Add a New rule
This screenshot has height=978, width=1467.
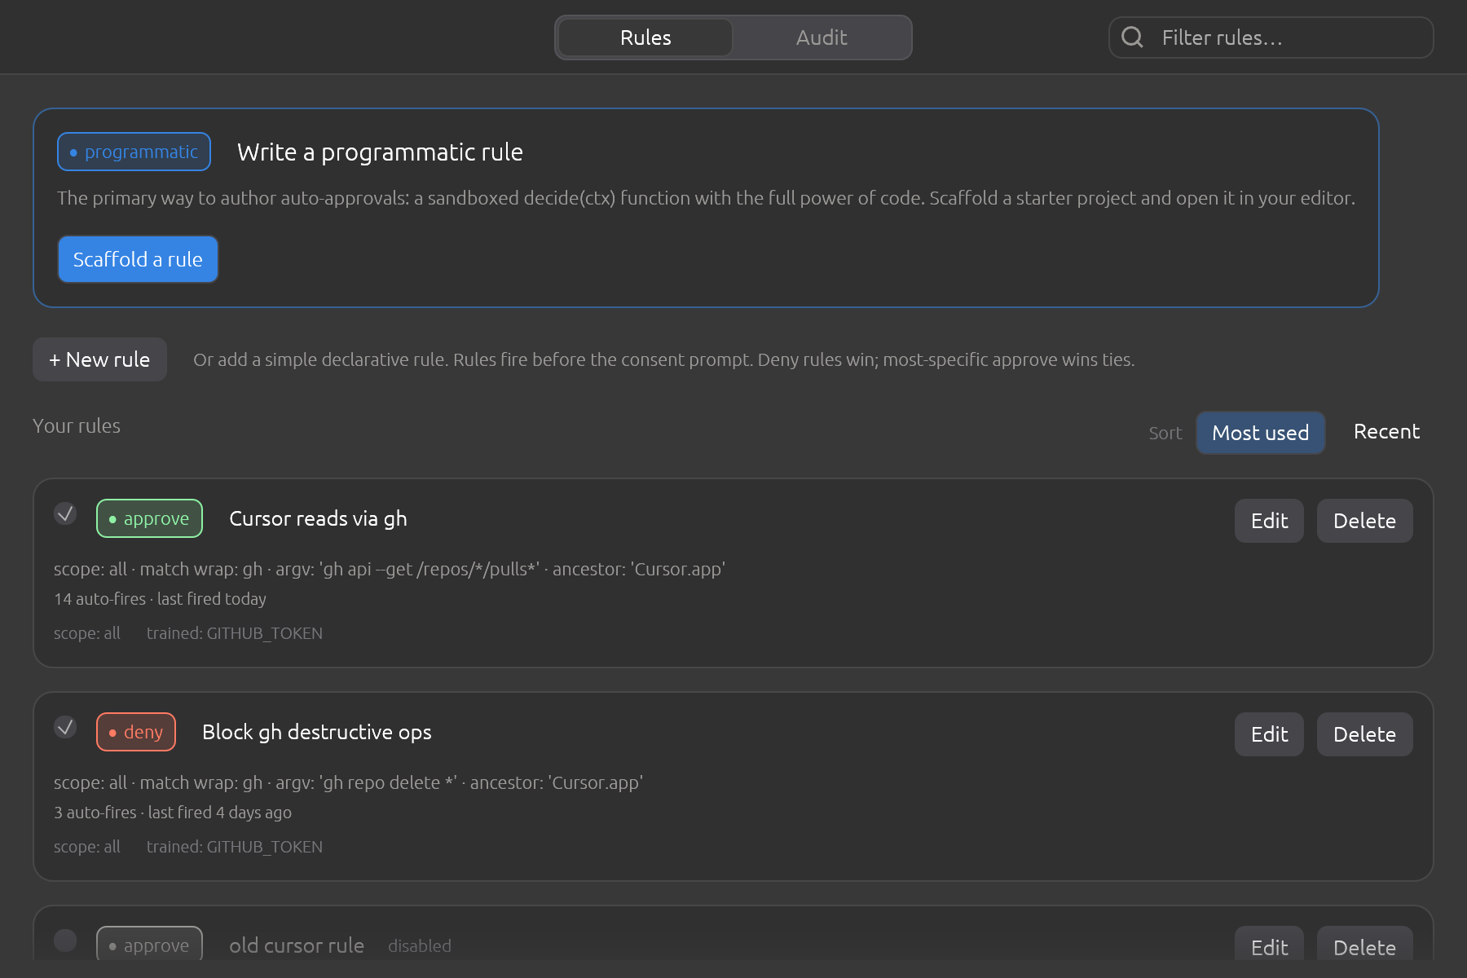coord(99,359)
